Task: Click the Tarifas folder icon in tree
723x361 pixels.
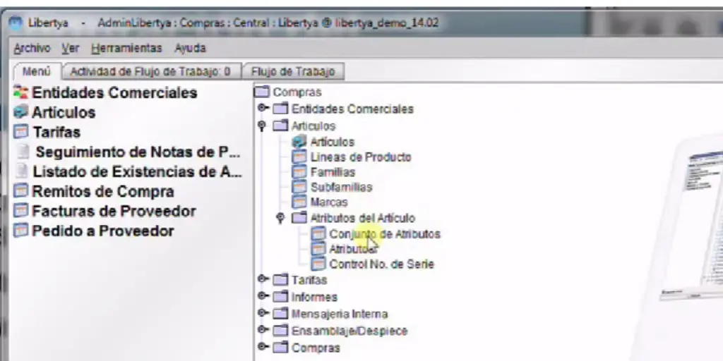Action: pos(280,280)
